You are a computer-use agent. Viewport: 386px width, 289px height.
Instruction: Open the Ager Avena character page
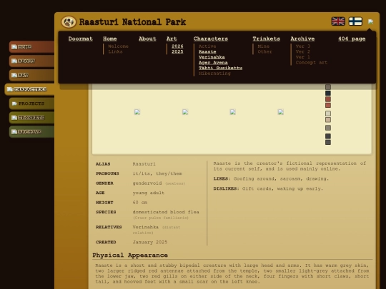pos(213,62)
